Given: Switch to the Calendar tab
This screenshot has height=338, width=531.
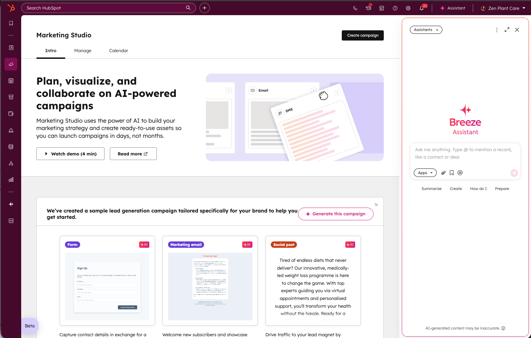Looking at the screenshot, I should tap(119, 51).
